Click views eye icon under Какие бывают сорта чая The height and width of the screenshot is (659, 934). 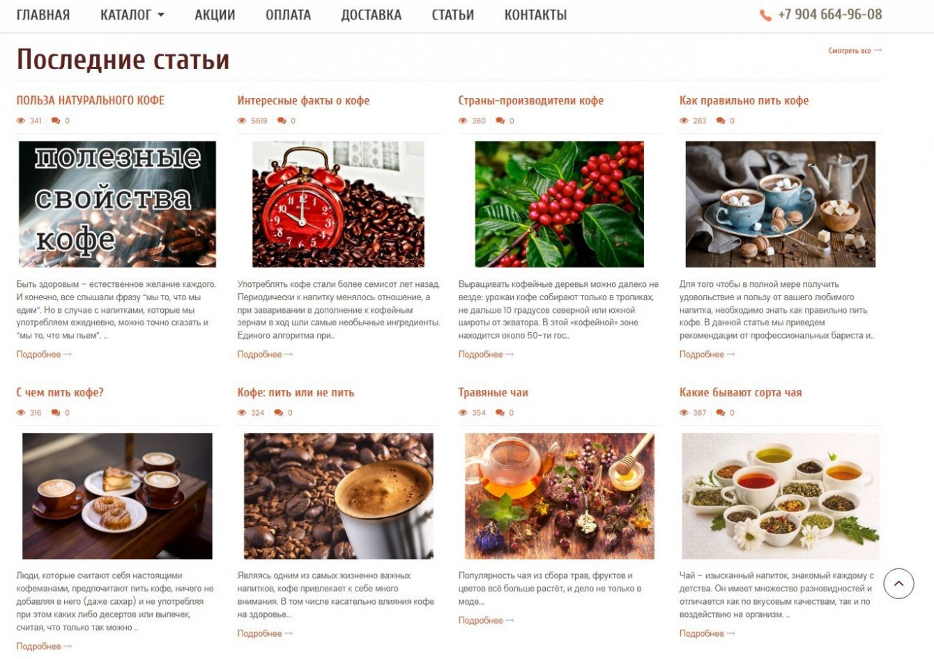684,413
